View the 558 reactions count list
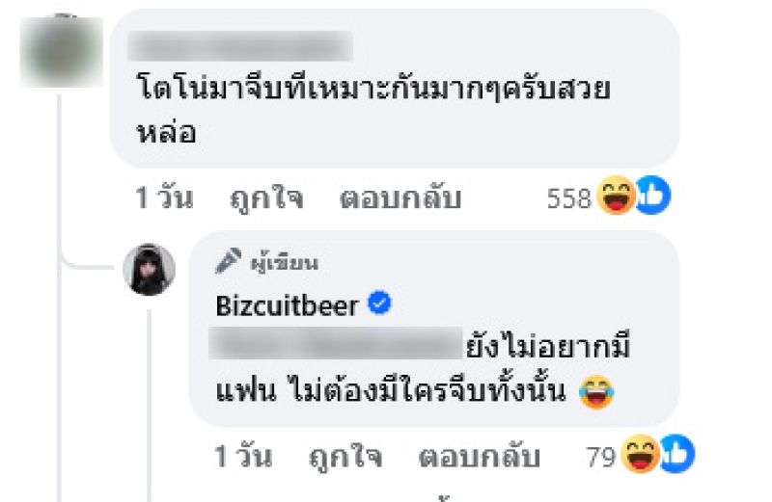Screen dimensions: 772x502 point(569,198)
